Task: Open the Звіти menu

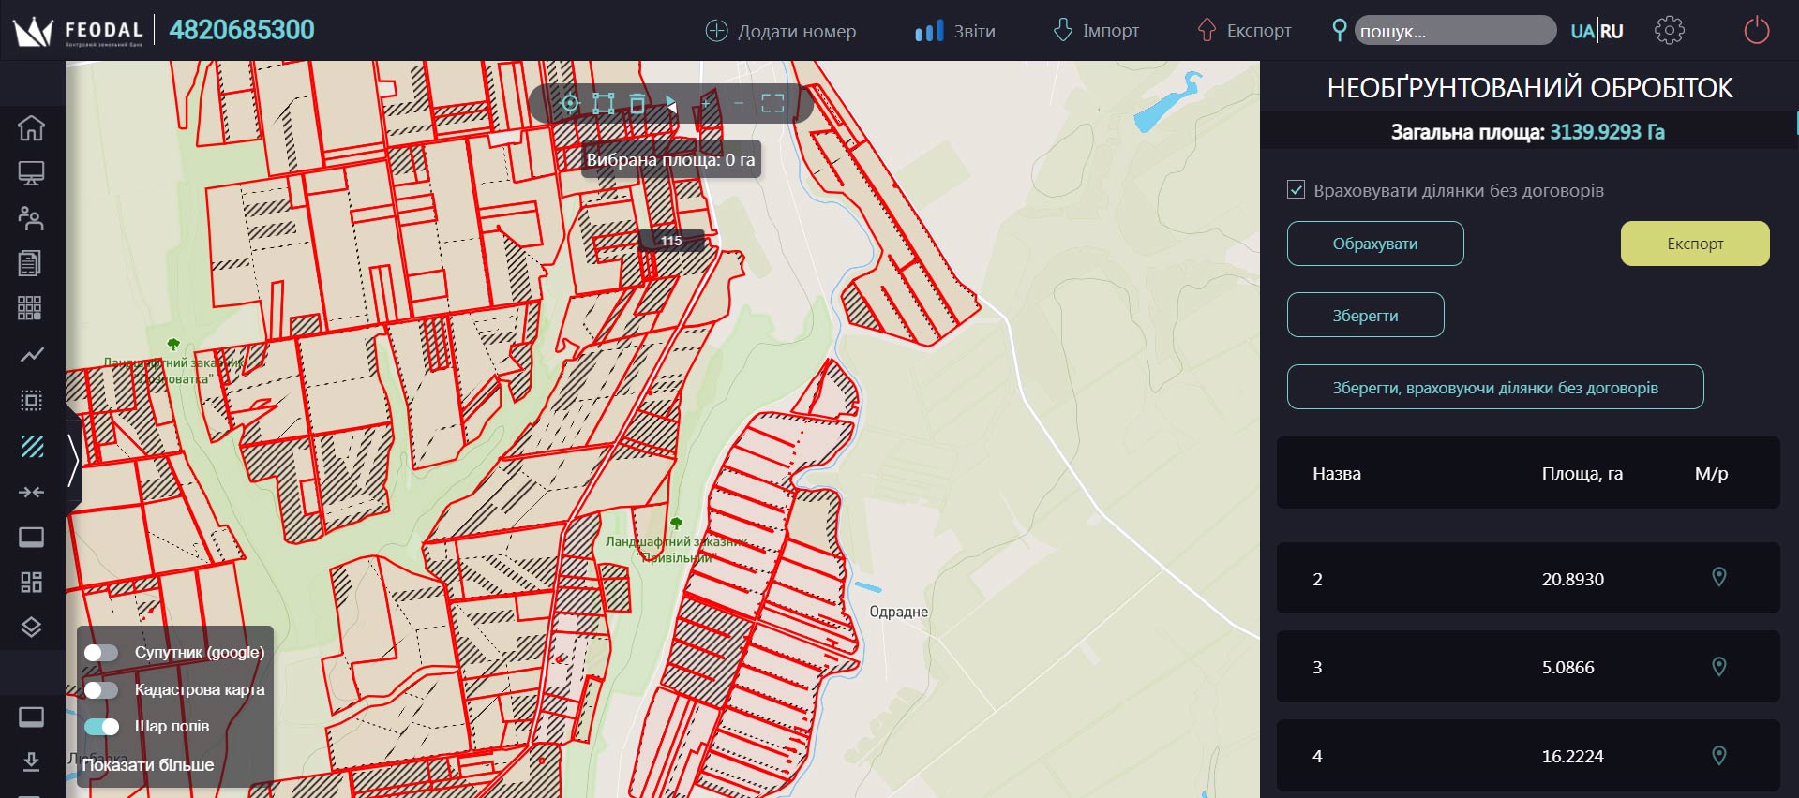Action: click(955, 31)
